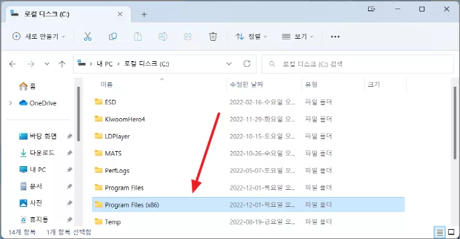
Task: Open 홈 (Home) in the sidebar
Action: coord(28,86)
